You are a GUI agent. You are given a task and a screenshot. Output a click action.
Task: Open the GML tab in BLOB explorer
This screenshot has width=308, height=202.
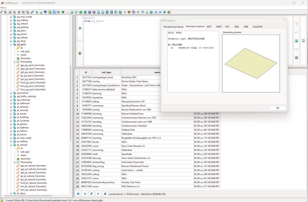(x=246, y=27)
